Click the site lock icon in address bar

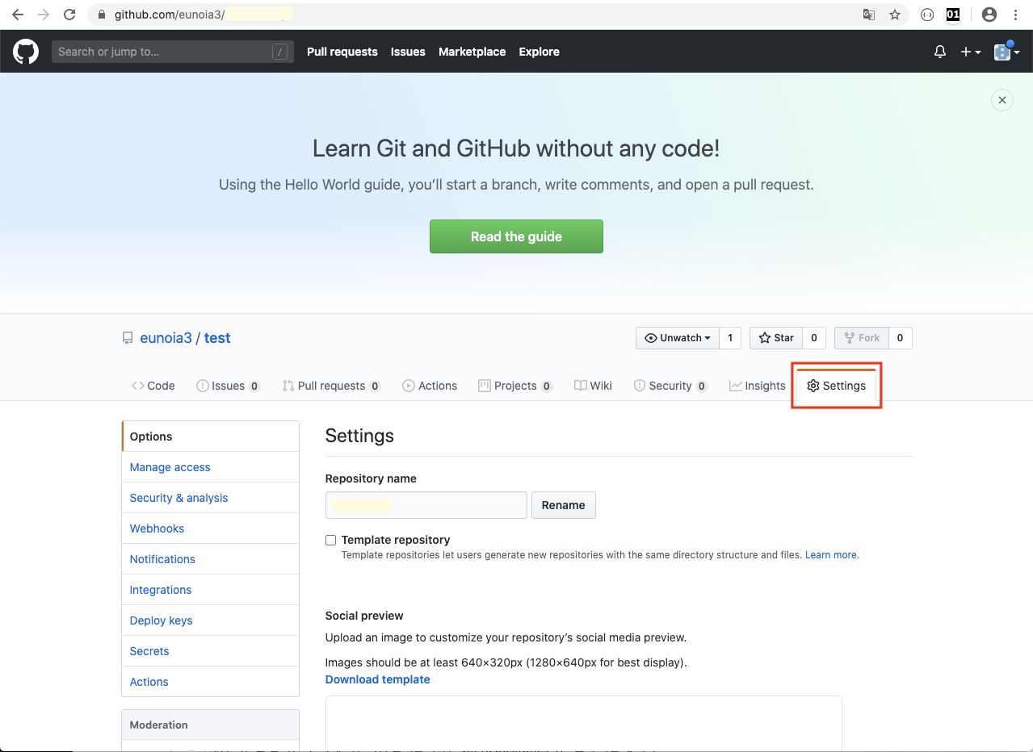tap(101, 15)
